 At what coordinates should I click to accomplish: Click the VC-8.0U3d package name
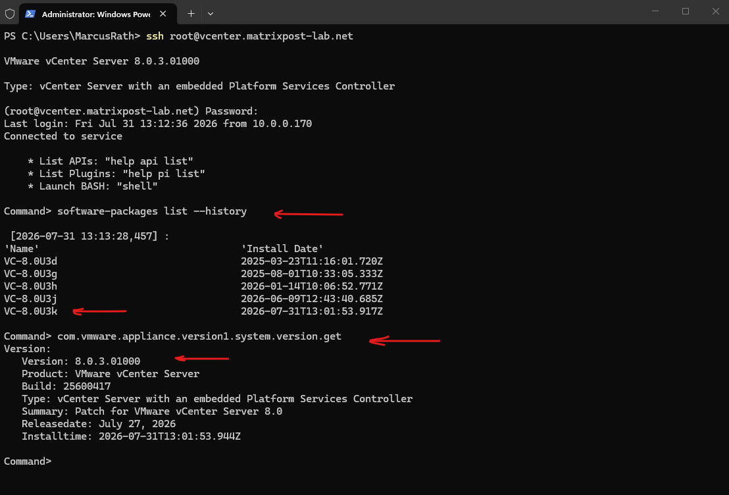click(31, 261)
